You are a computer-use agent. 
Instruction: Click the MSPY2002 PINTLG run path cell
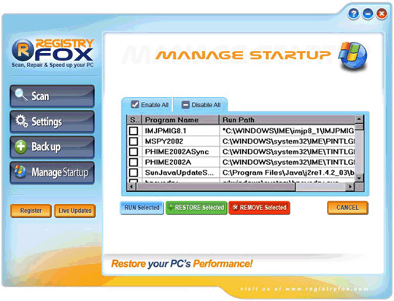[x=287, y=141]
